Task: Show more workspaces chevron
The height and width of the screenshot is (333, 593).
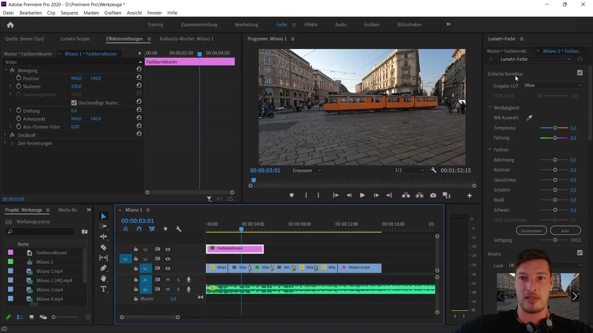Action: point(448,24)
